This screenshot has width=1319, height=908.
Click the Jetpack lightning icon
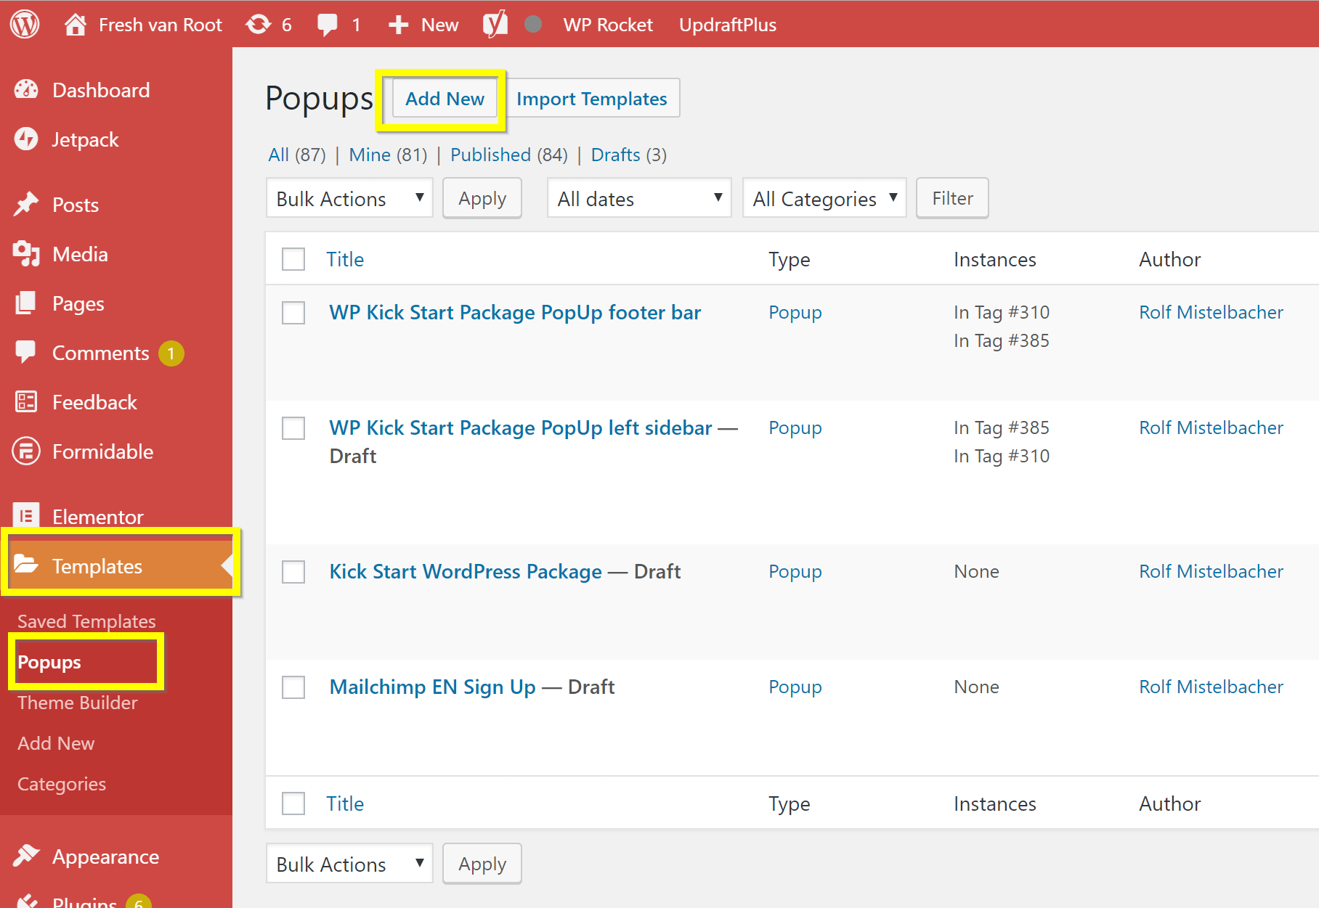26,139
